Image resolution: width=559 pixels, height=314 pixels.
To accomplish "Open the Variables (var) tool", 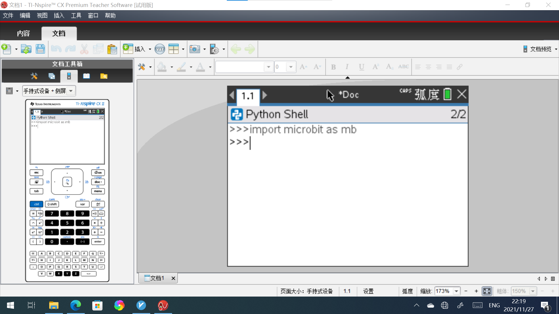I will (160, 49).
